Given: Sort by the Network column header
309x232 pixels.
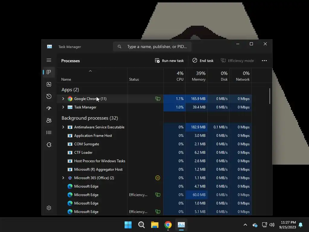Looking at the screenshot, I should point(241,76).
